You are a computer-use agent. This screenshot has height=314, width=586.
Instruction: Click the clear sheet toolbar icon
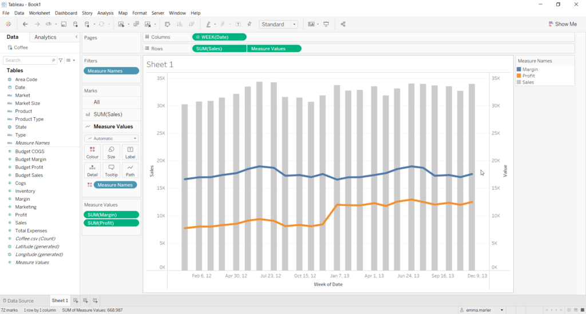click(148, 24)
